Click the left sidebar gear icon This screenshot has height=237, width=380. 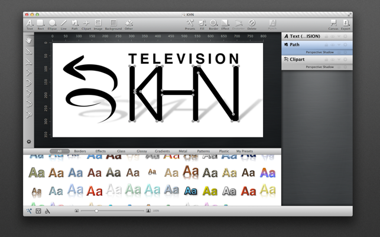pyautogui.click(x=29, y=141)
